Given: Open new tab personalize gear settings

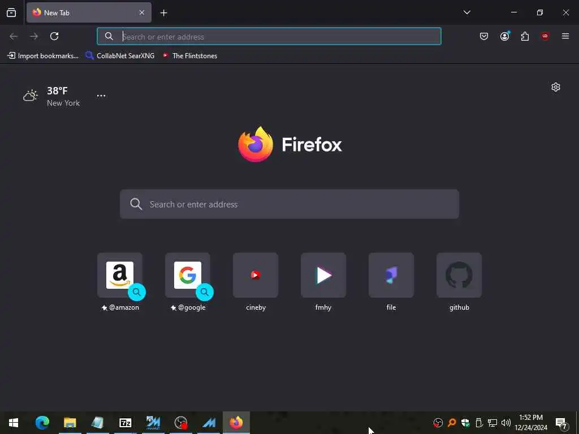Looking at the screenshot, I should (555, 87).
